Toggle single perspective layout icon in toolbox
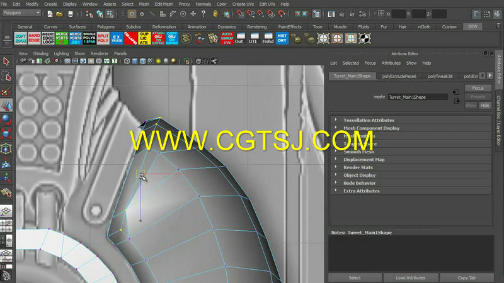504x283 pixels. pyautogui.click(x=6, y=211)
